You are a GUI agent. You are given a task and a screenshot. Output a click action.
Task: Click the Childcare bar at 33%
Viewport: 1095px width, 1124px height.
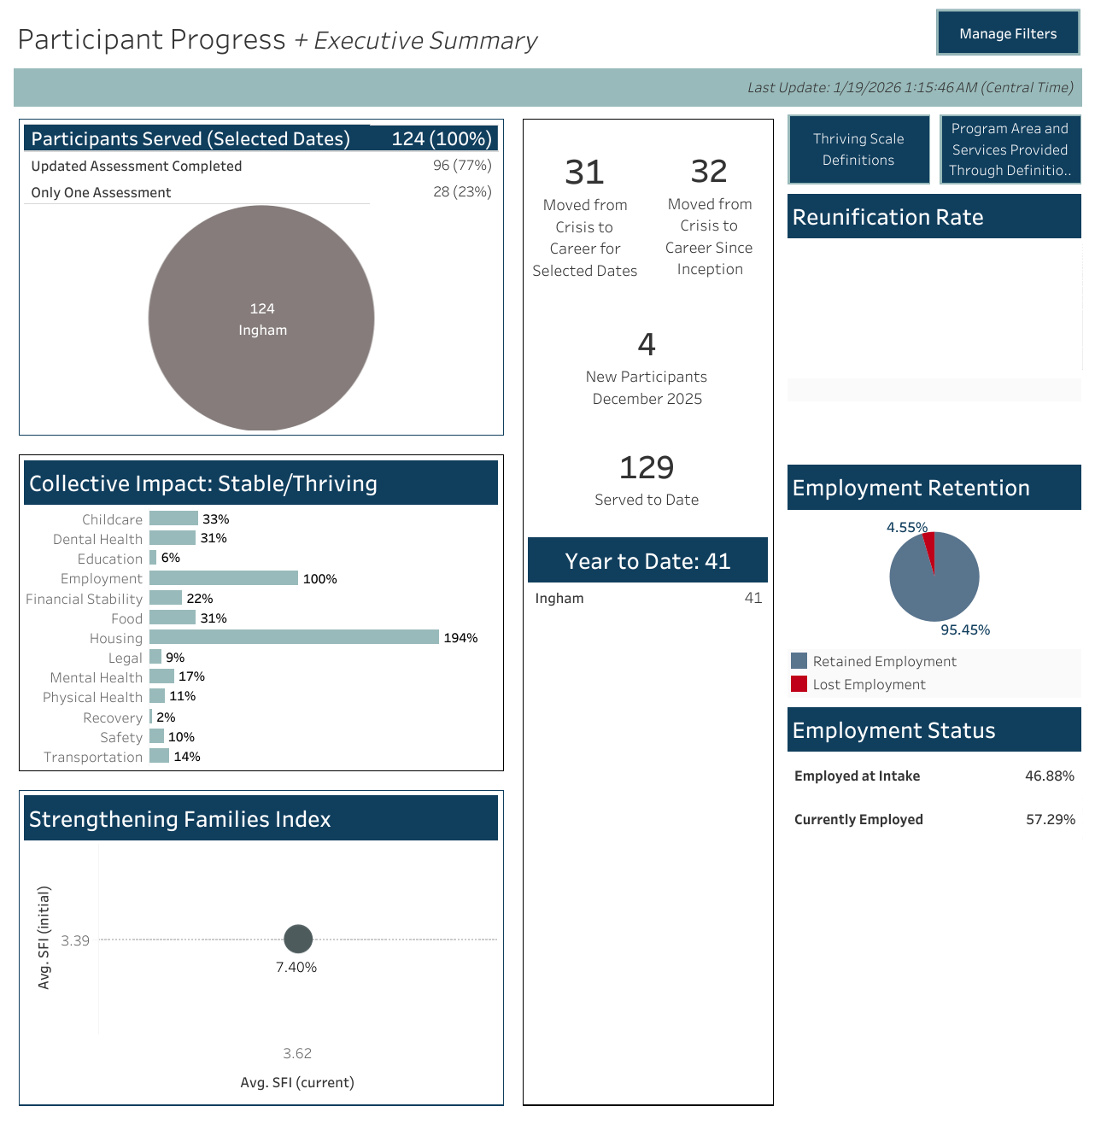tap(173, 518)
